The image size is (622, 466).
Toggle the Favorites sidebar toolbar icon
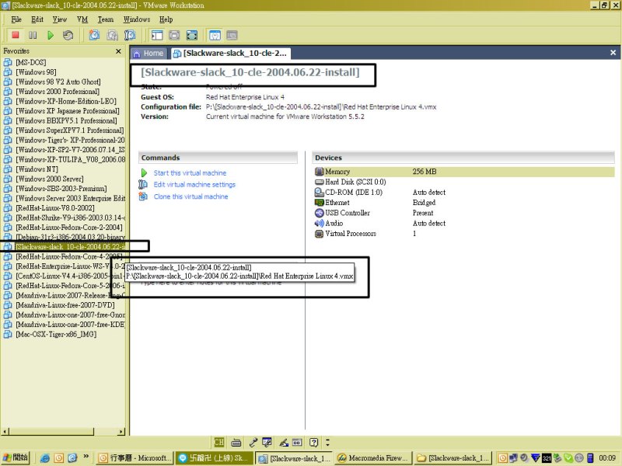[x=157, y=35]
